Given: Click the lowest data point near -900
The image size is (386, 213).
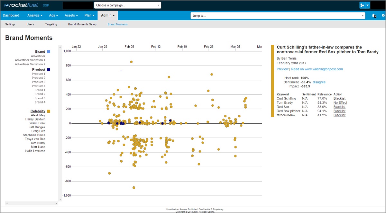Looking at the screenshot, I should coord(134,188).
